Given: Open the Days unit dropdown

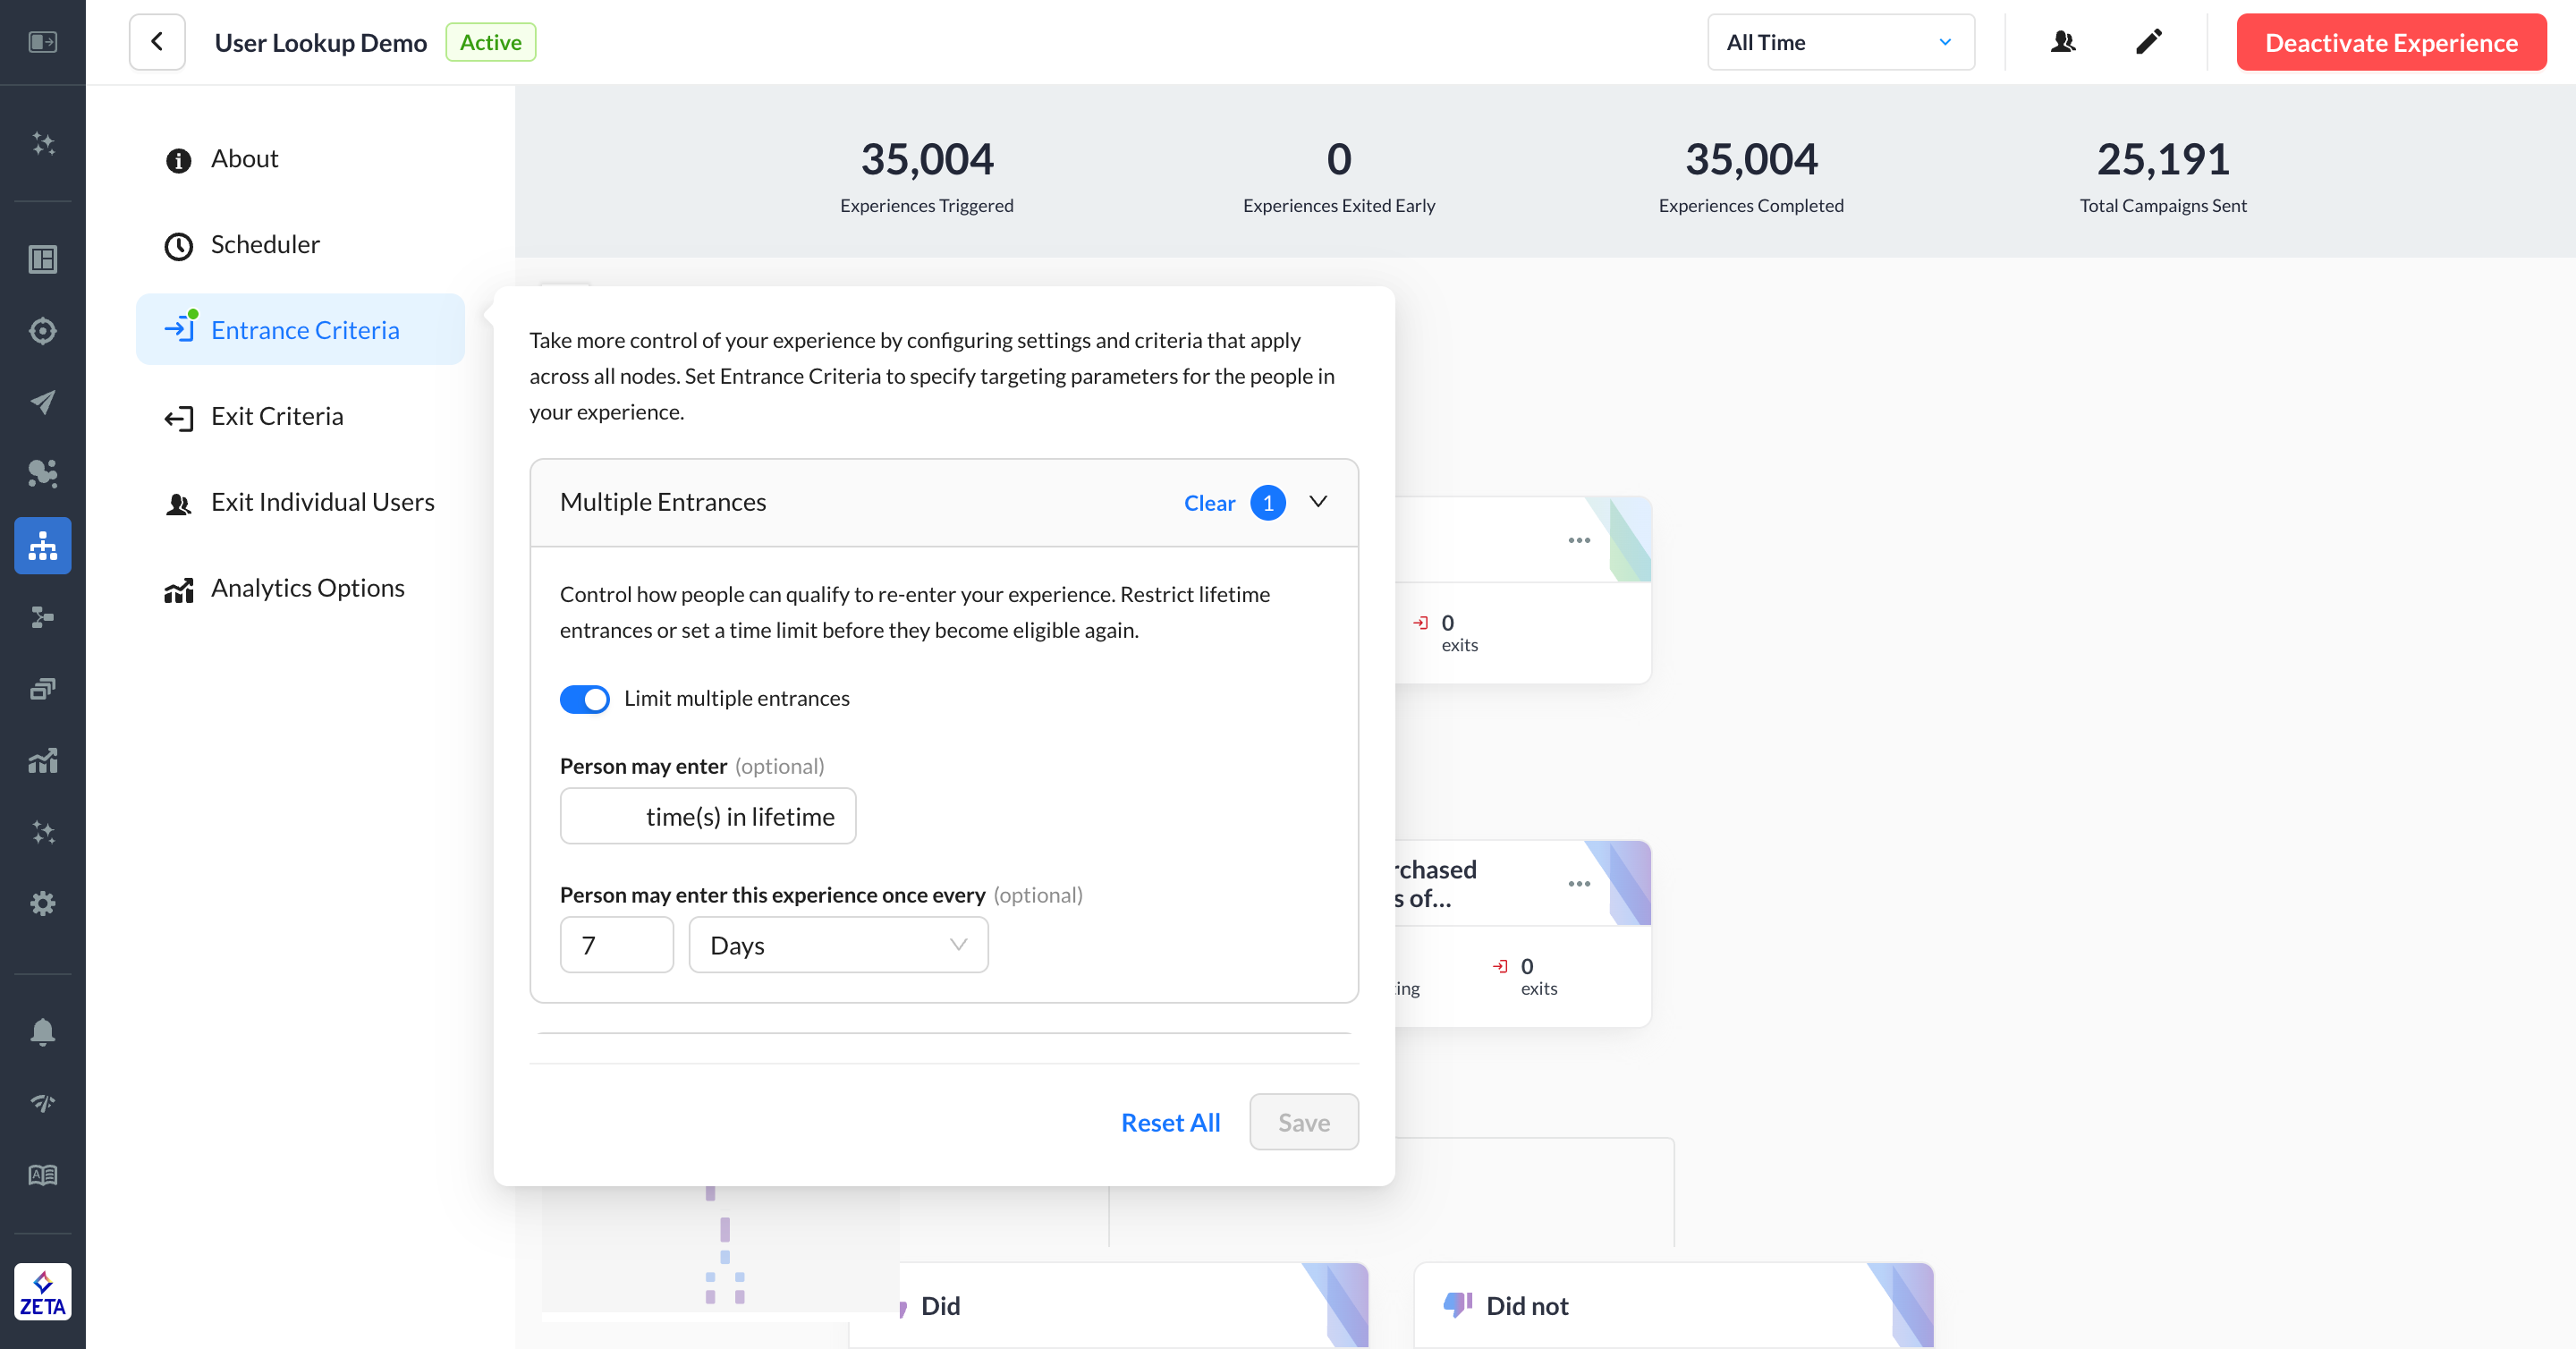Looking at the screenshot, I should point(838,945).
